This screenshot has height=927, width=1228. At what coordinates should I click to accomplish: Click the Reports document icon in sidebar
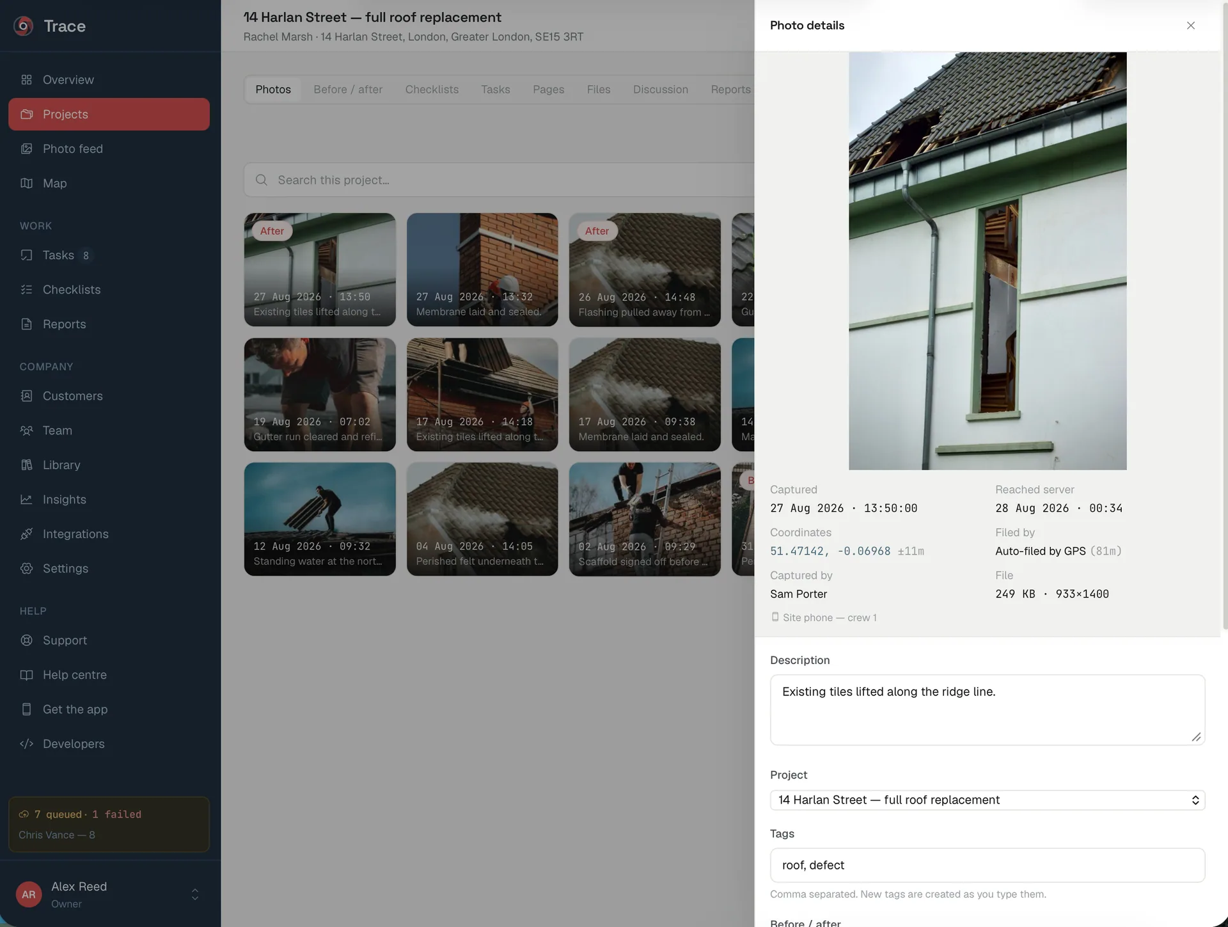[26, 324]
